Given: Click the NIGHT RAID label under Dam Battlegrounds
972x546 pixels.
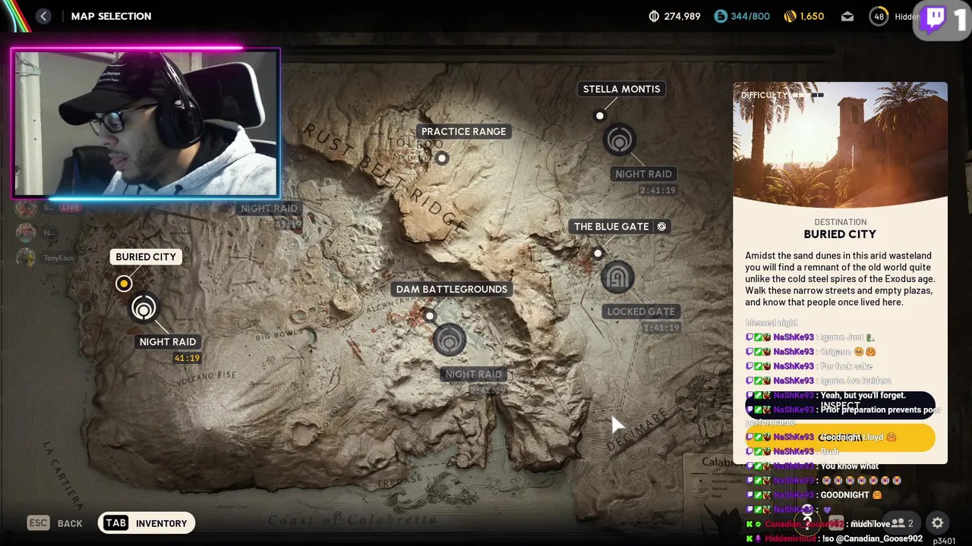Looking at the screenshot, I should [473, 374].
